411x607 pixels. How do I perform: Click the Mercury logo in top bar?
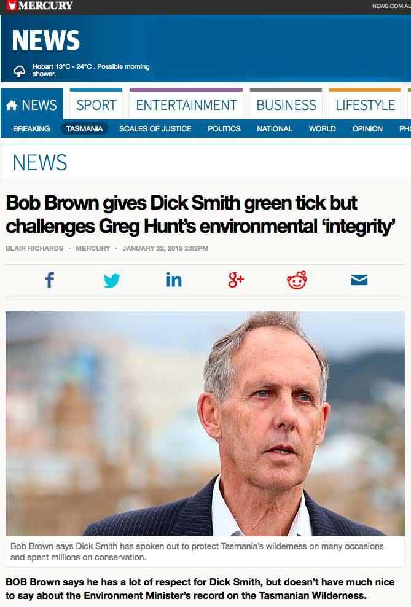tap(40, 6)
